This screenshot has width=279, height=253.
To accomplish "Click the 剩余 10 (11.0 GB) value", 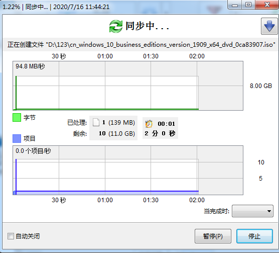I will point(117,134).
